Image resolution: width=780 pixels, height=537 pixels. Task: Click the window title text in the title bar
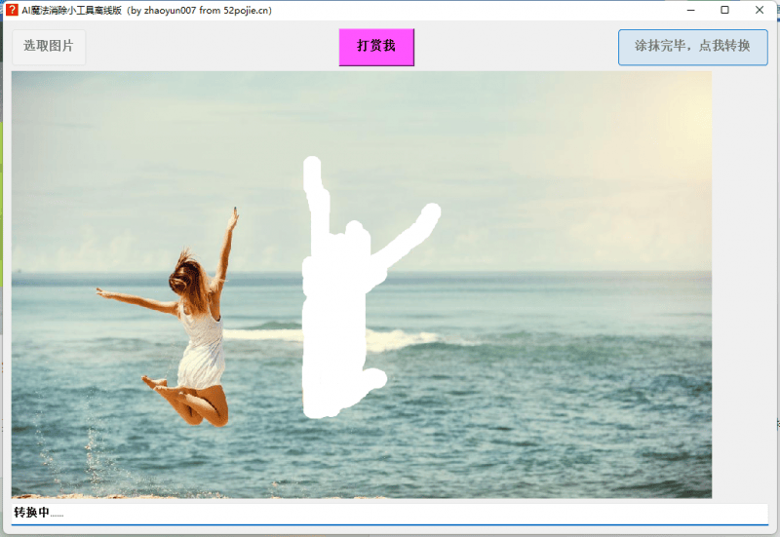click(x=146, y=11)
